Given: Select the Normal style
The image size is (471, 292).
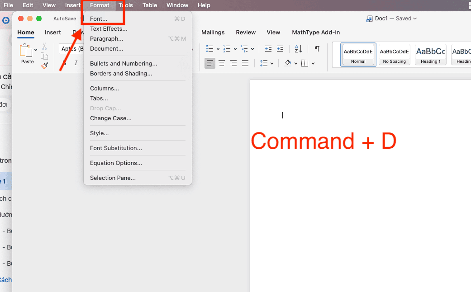Looking at the screenshot, I should (358, 55).
